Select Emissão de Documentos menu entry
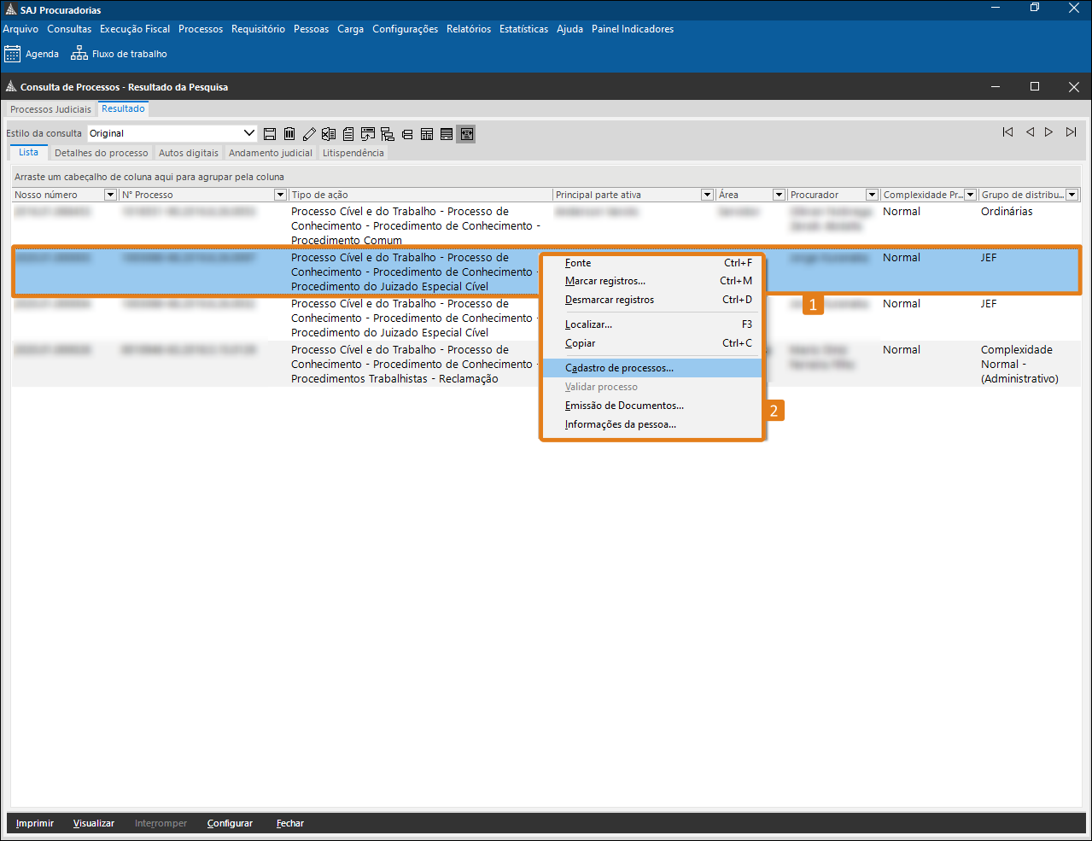This screenshot has height=841, width=1092. 624,406
